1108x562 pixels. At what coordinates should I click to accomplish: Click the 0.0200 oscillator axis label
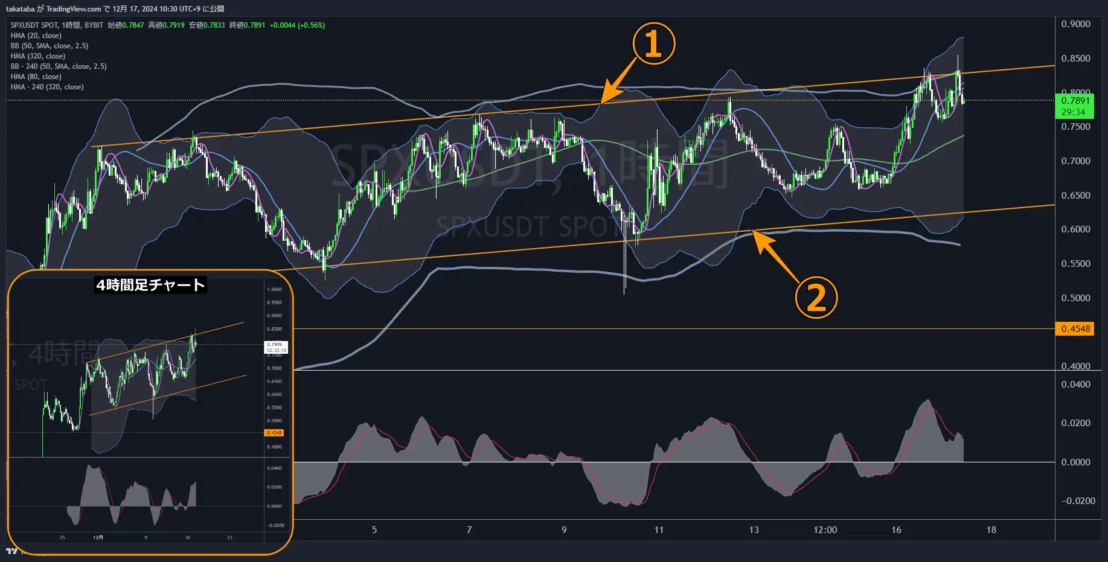click(1075, 423)
